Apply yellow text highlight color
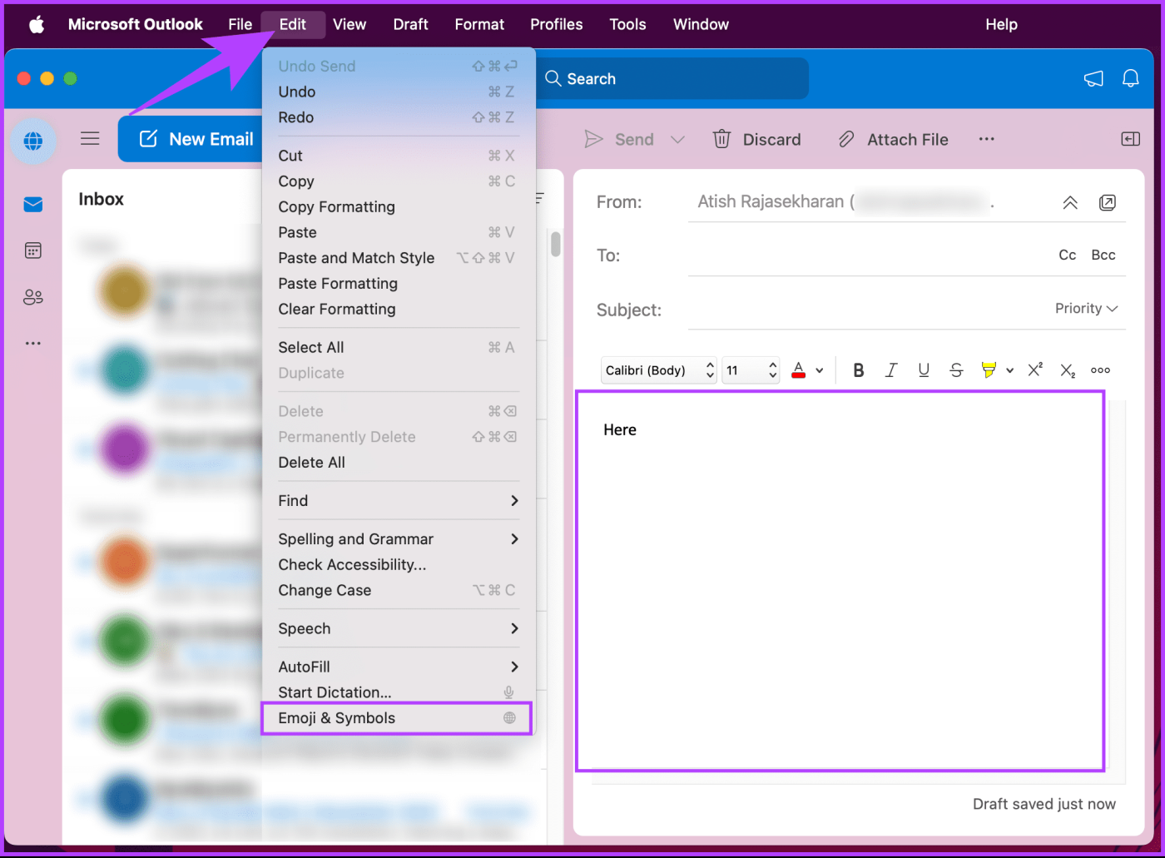The height and width of the screenshot is (858, 1165). [989, 370]
